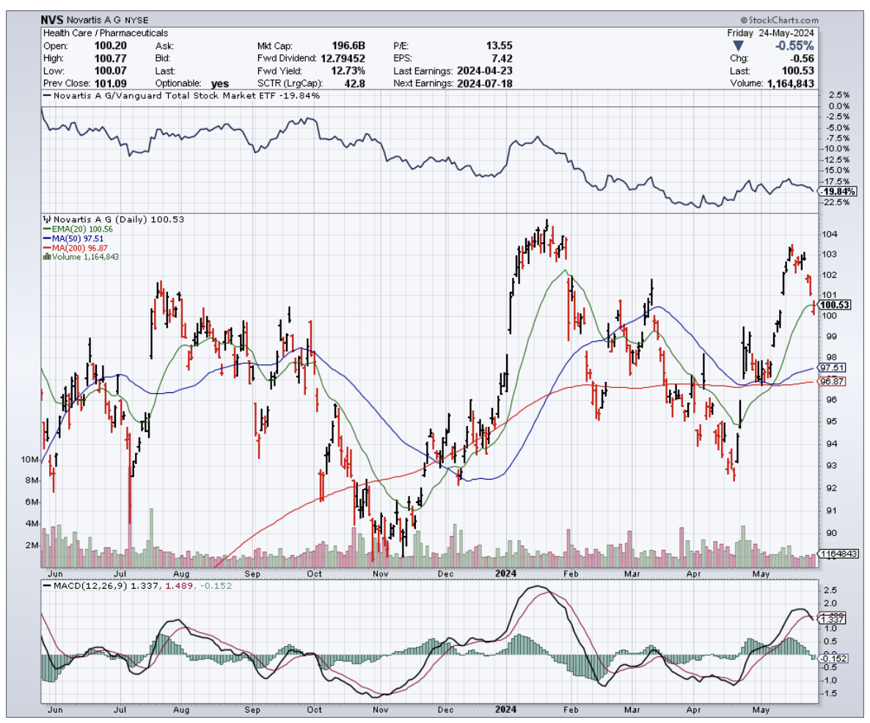Click the -0.152 MACD histogram axis tag
The image size is (870, 723).
(833, 658)
